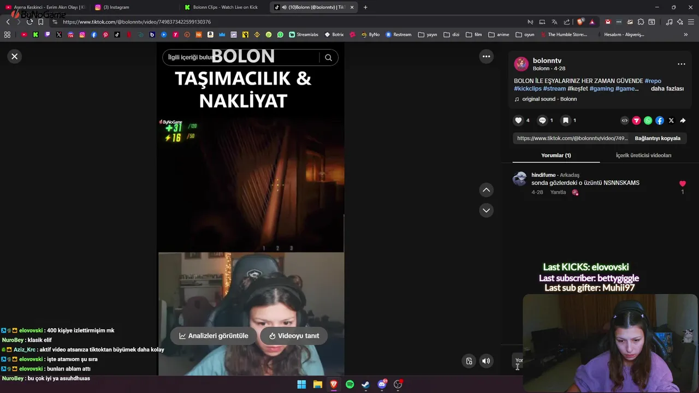Click Analizleri görüntüle button
Screen dimensions: 699x393
pyautogui.click(x=214, y=336)
